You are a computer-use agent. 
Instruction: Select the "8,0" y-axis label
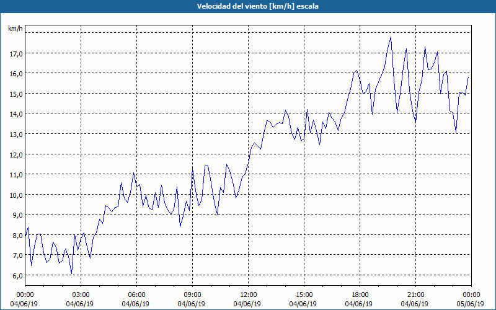[x=18, y=236]
